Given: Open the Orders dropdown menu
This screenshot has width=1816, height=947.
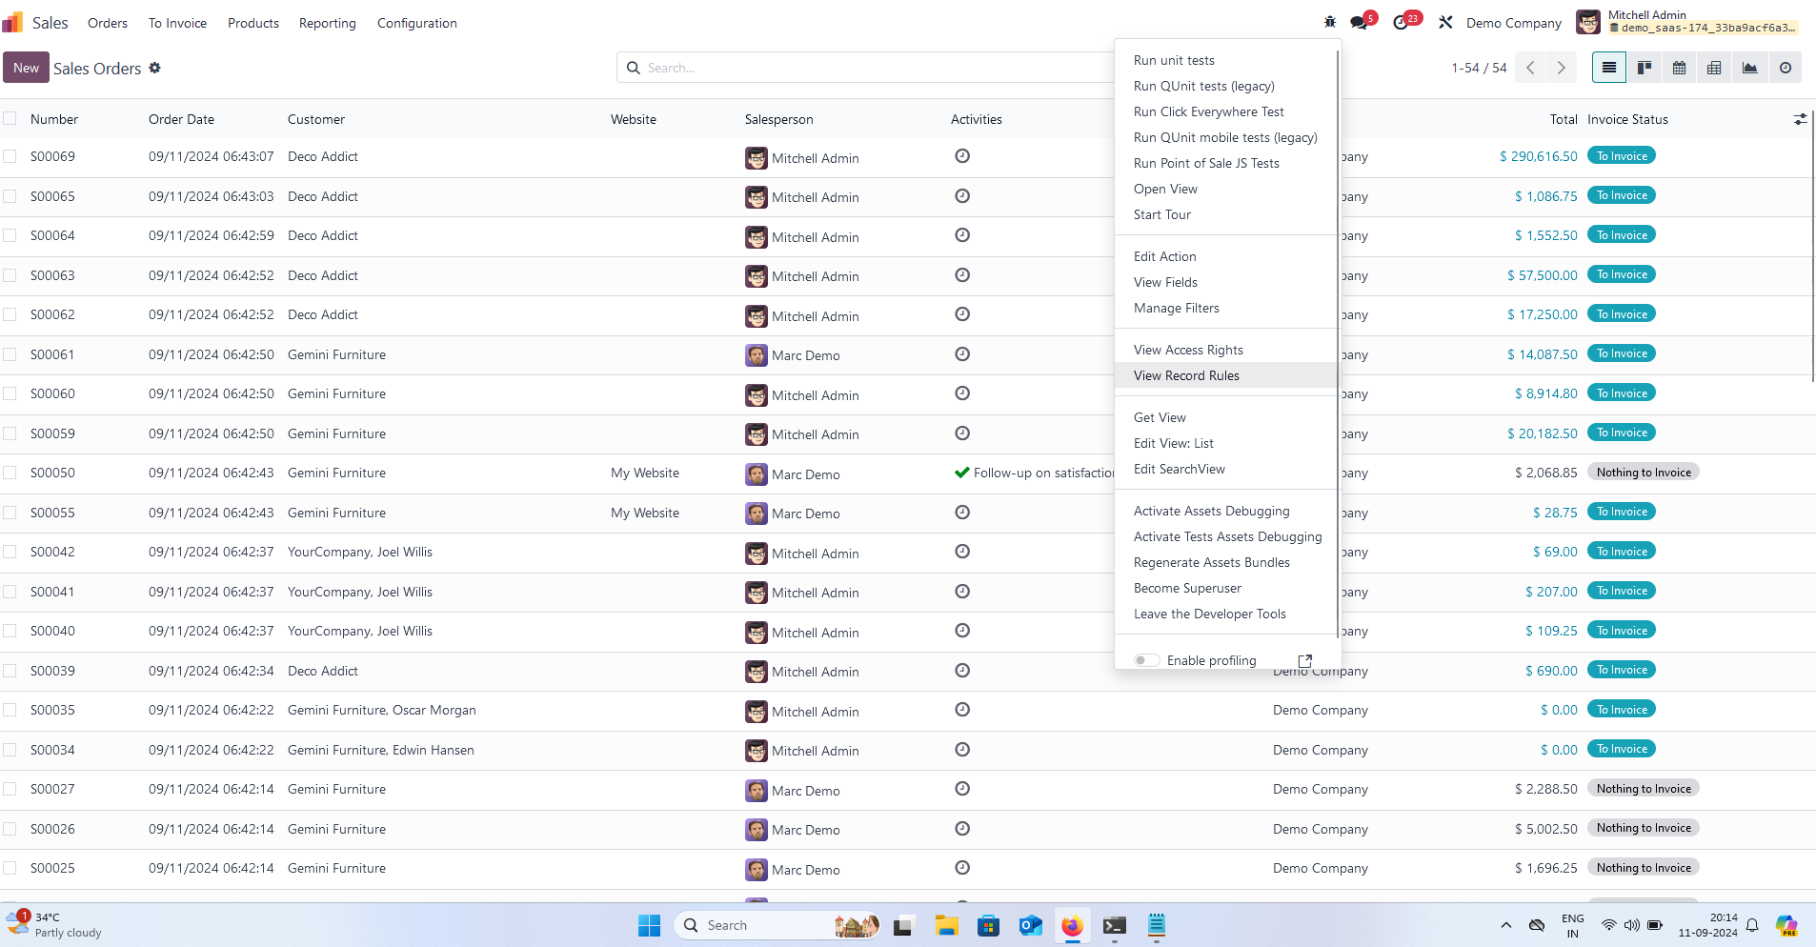Looking at the screenshot, I should click(x=108, y=23).
